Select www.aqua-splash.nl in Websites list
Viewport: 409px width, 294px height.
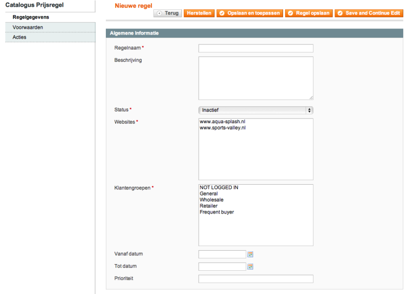point(222,122)
